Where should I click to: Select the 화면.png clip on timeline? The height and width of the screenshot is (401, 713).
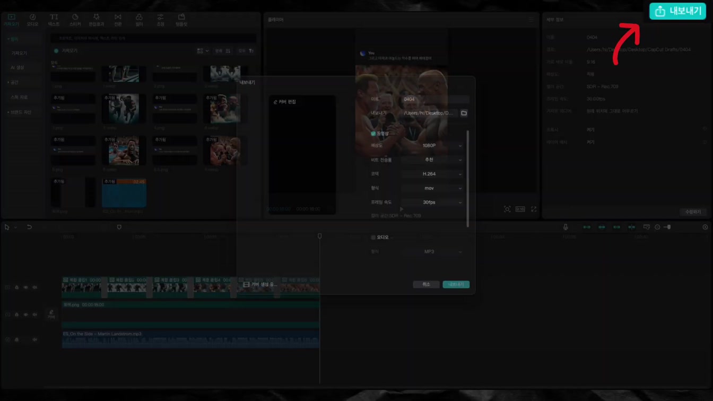pos(190,315)
